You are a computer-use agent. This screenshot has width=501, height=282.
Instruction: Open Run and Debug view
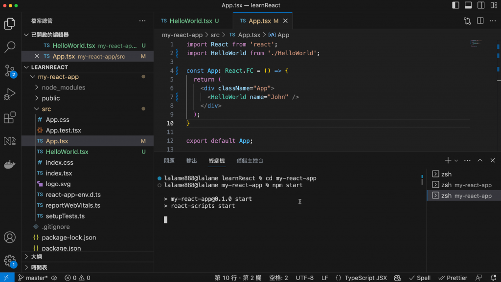pyautogui.click(x=10, y=94)
